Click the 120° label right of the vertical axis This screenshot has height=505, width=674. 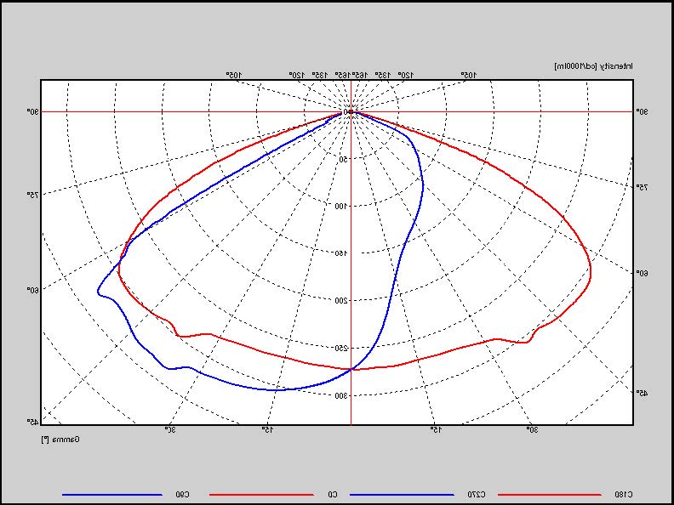pyautogui.click(x=406, y=75)
